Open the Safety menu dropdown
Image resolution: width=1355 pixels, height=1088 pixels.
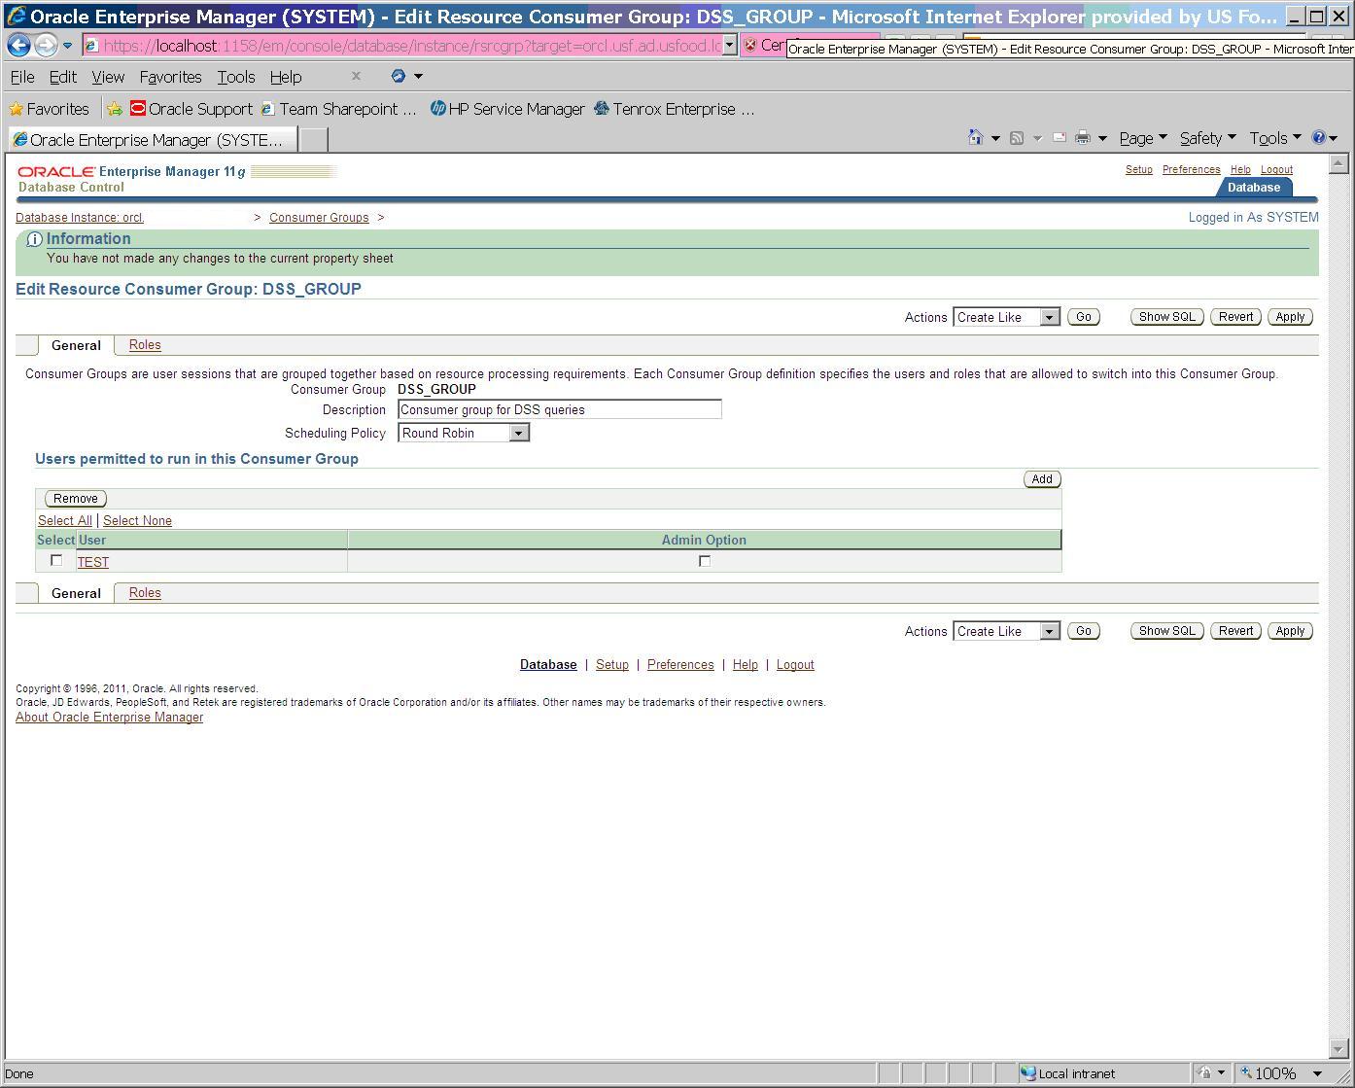[1207, 138]
